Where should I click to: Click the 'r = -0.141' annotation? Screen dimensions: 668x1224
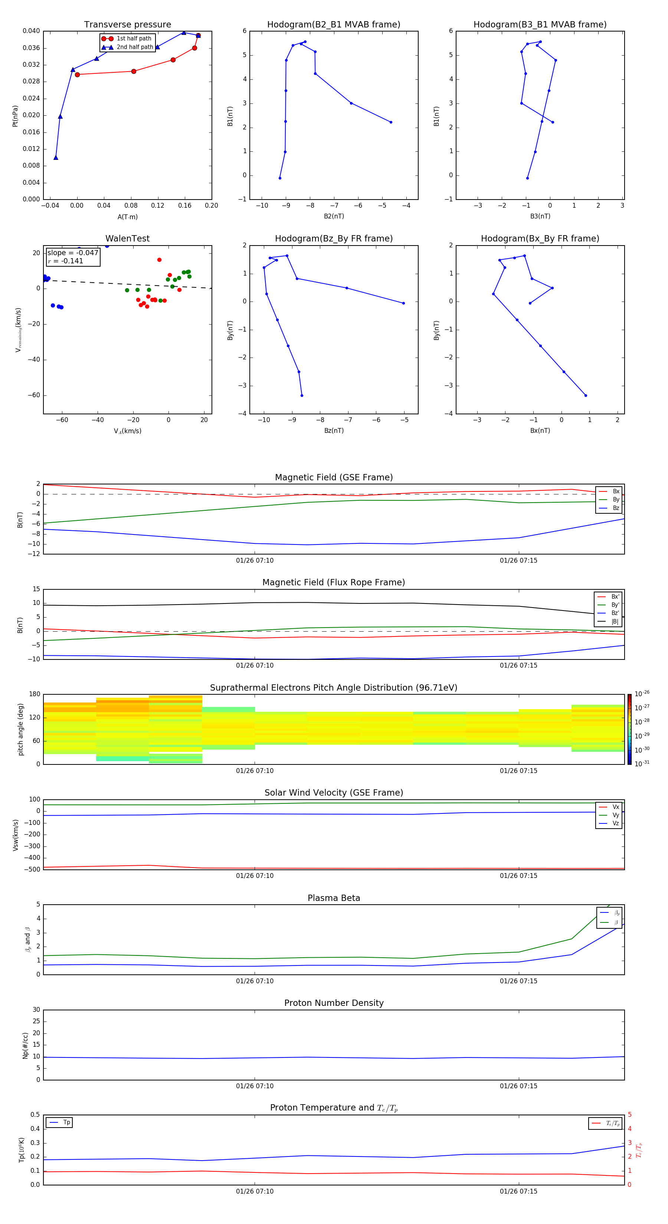[66, 261]
